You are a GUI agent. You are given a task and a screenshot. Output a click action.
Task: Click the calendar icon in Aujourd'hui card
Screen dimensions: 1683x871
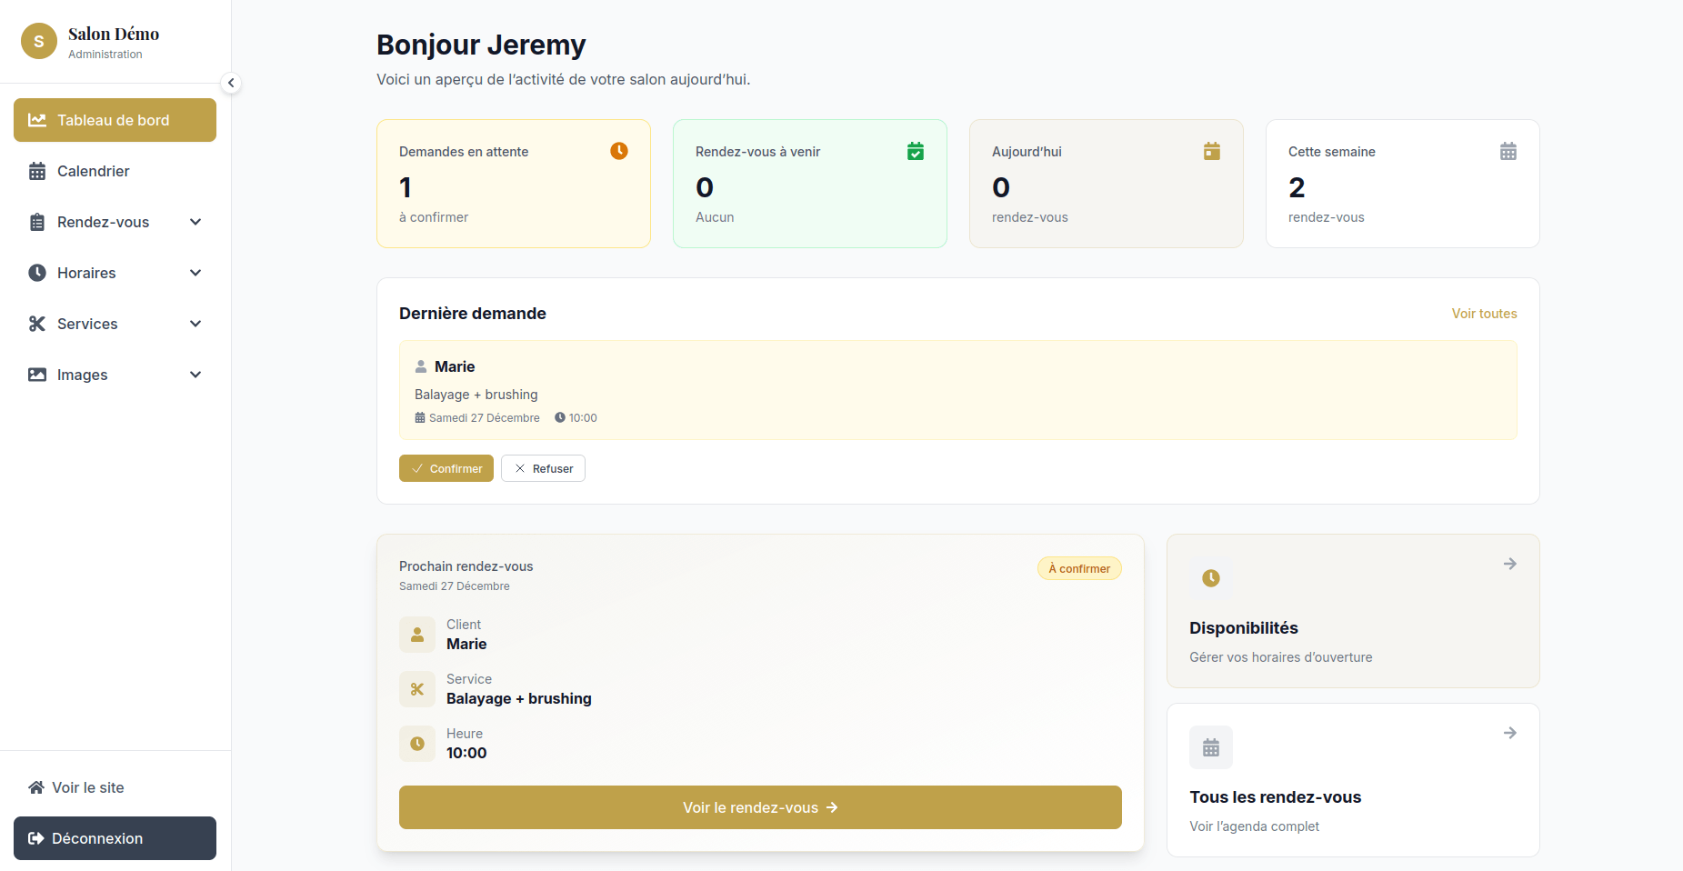click(1211, 151)
